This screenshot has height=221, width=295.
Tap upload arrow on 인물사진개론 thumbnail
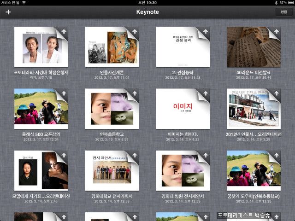135,31
